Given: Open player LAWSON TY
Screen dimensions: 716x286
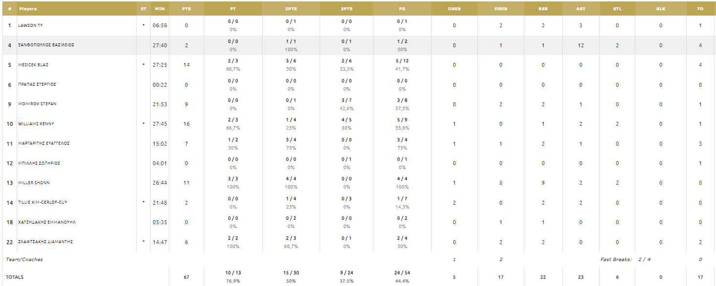Looking at the screenshot, I should pos(30,25).
